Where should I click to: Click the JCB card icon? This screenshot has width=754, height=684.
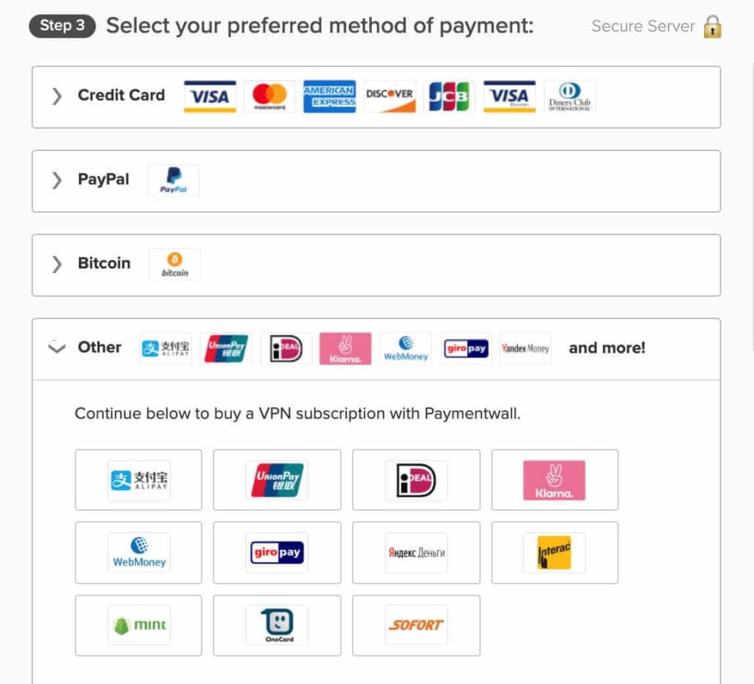[449, 96]
